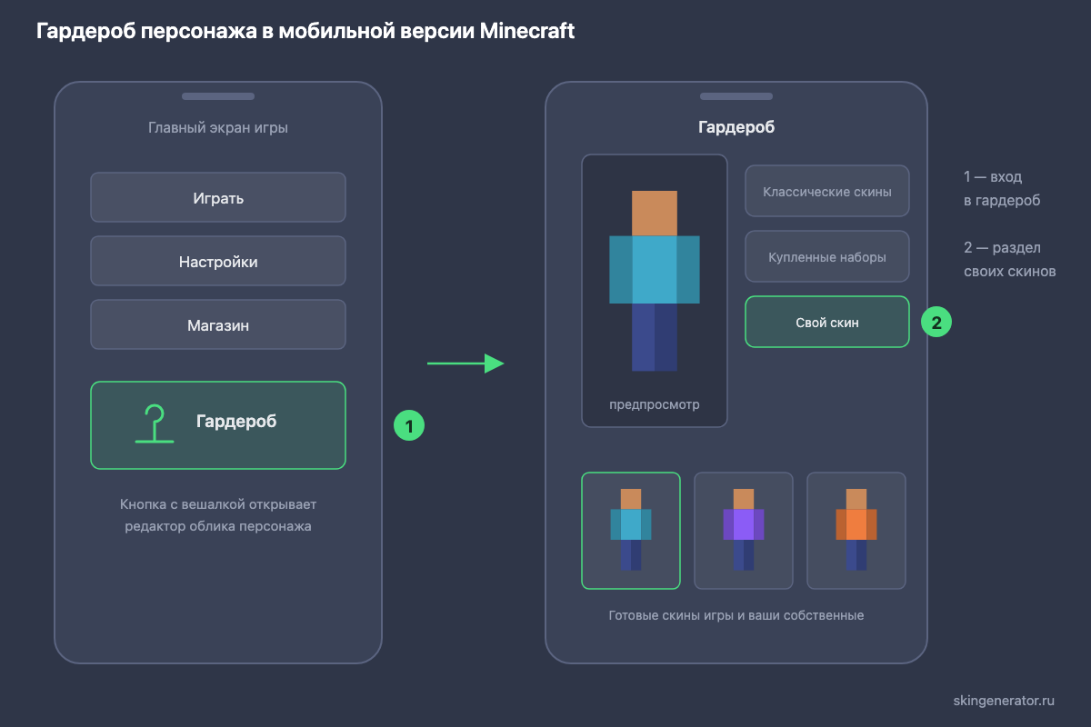Choose the teal-shirt skin thumbnail
This screenshot has width=1091, height=727.
coord(631,531)
